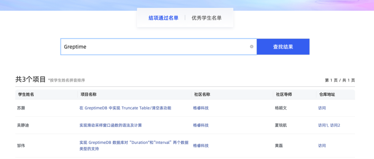Select student name 苏灏
The width and height of the screenshot is (374, 159).
[x=21, y=108]
